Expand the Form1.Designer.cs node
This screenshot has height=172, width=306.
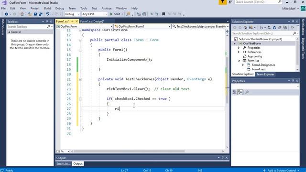click(243, 65)
